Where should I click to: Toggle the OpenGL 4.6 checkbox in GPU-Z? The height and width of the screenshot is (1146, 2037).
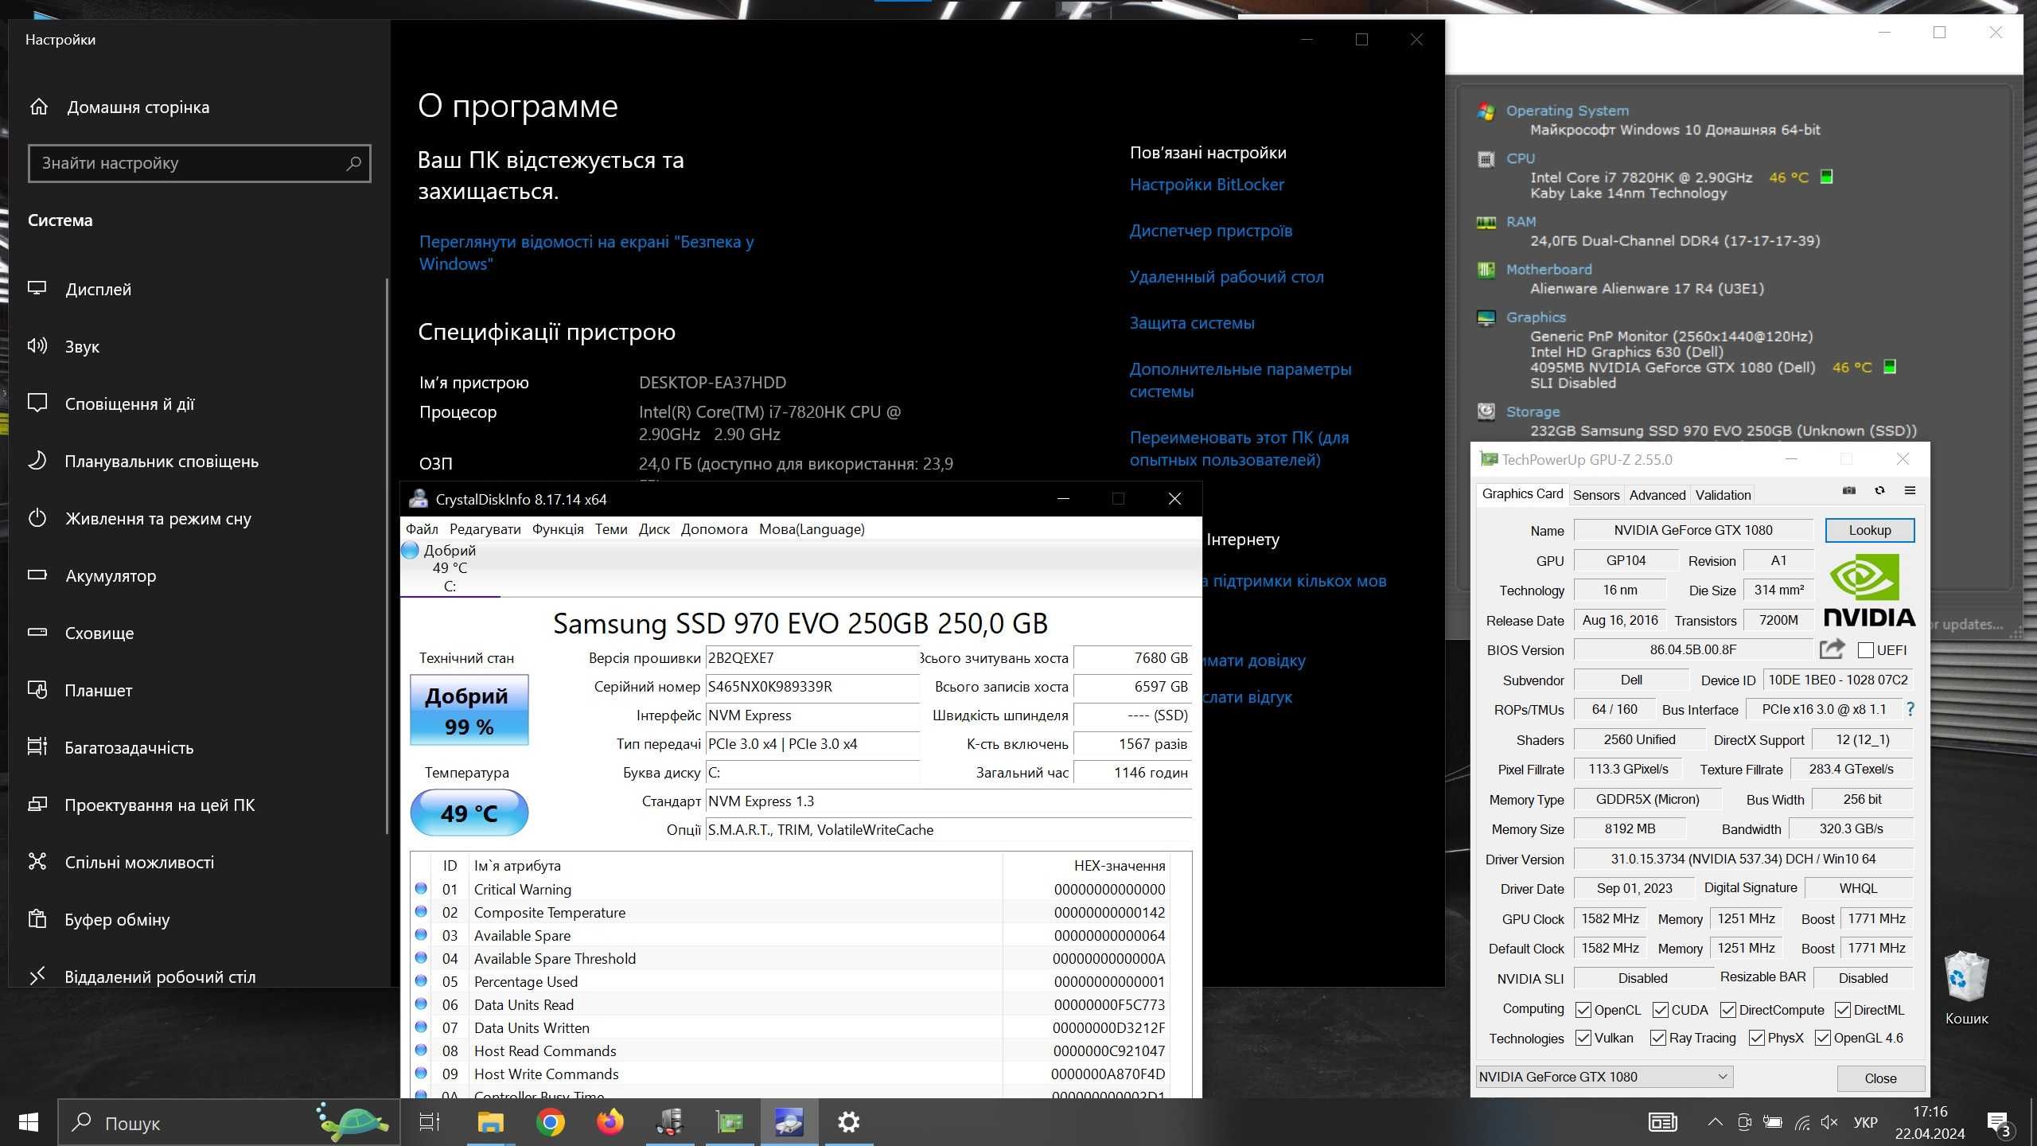coord(1823,1038)
